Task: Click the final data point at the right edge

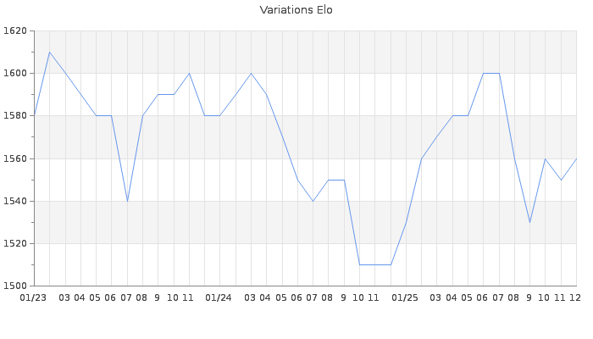Action: click(576, 158)
